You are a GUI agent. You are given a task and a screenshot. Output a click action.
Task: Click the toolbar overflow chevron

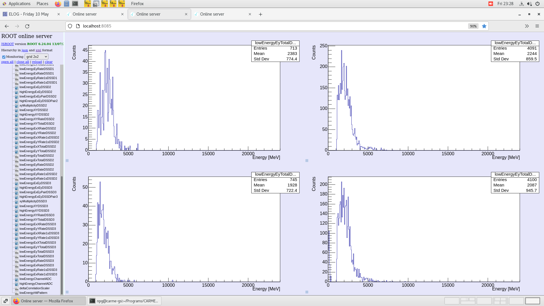coord(527,26)
